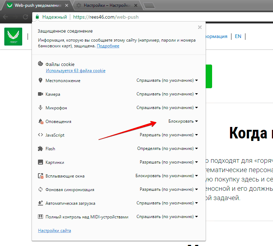
Task: Click the Оповещения label
Action: 58,122
